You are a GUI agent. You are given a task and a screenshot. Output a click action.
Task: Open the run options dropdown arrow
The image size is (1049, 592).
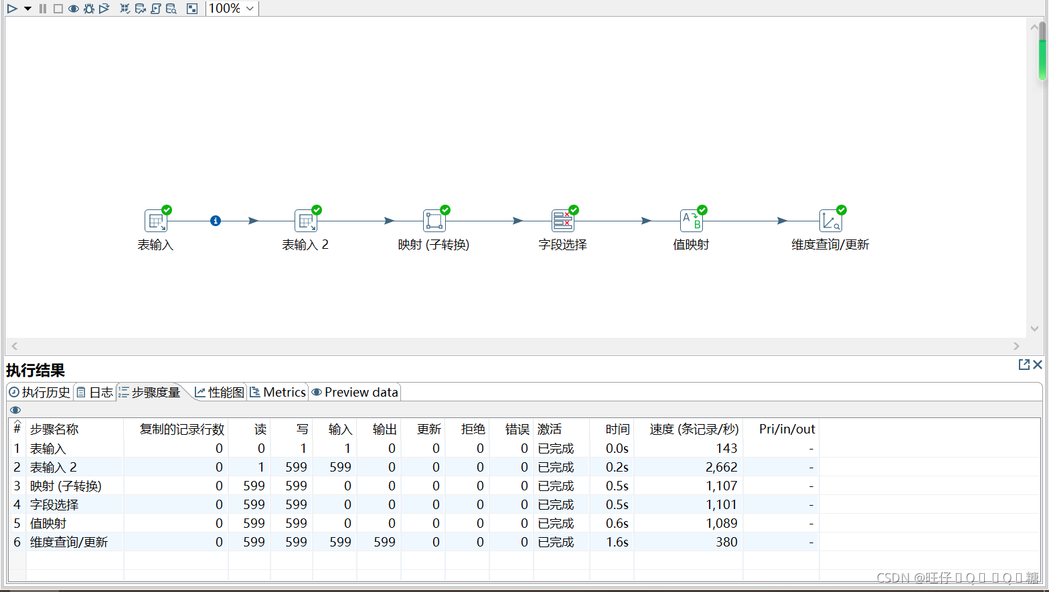tap(27, 9)
